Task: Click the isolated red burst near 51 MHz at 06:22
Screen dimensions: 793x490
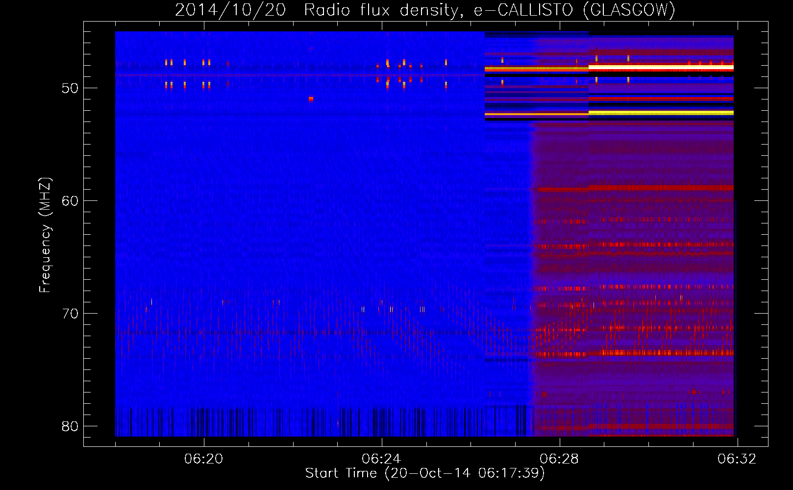Action: [x=311, y=98]
